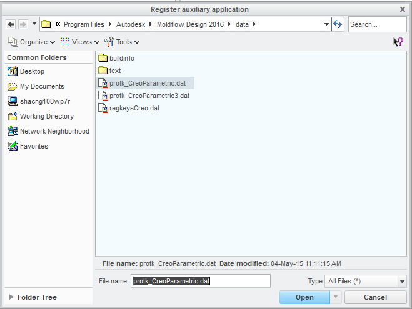This screenshot has height=309, width=412.
Task: Open the Views menu
Action: coord(79,42)
